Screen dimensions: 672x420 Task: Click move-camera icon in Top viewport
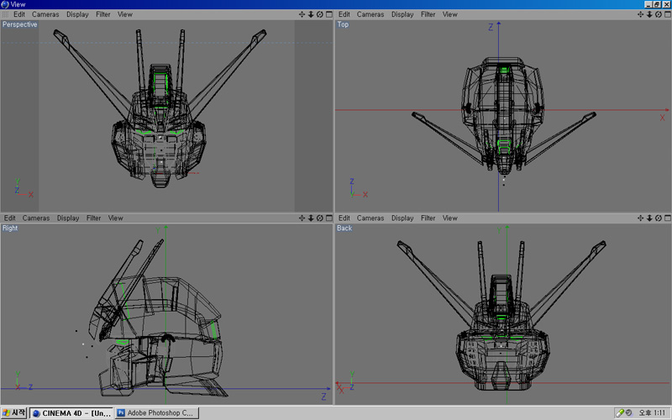coord(640,14)
